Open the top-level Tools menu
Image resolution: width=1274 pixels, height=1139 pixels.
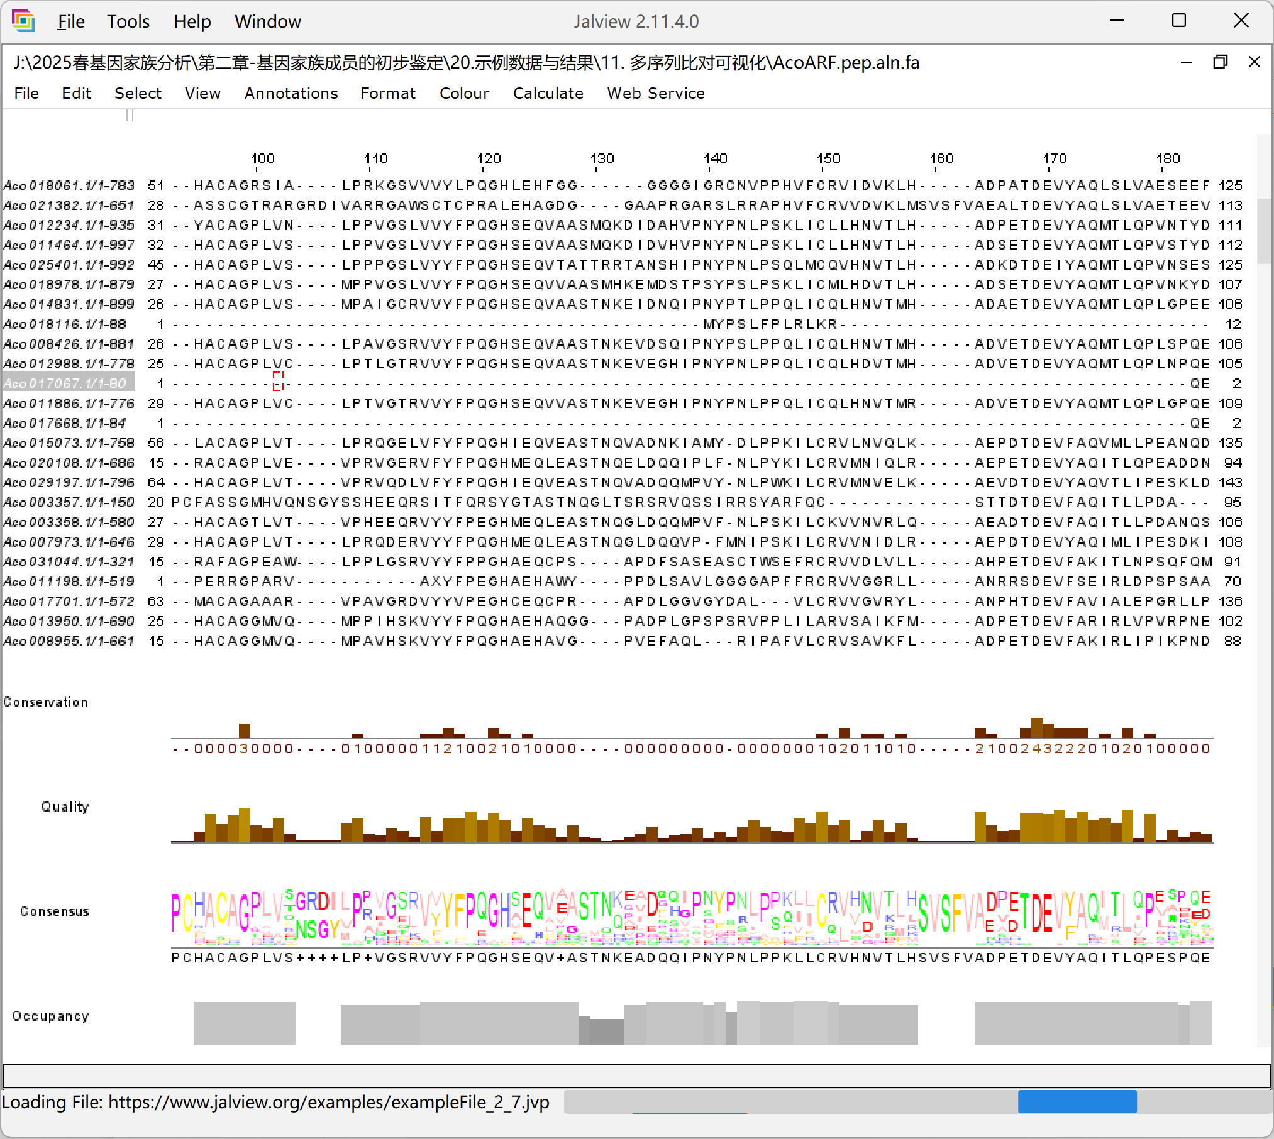(128, 22)
